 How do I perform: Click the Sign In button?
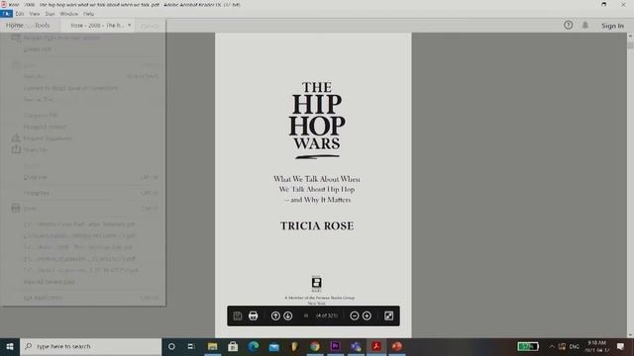tap(612, 26)
